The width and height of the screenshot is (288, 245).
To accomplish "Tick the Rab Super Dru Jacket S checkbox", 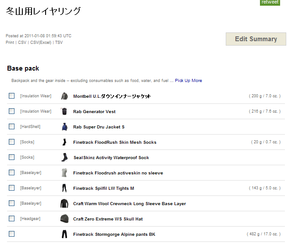I will (x=11, y=127).
